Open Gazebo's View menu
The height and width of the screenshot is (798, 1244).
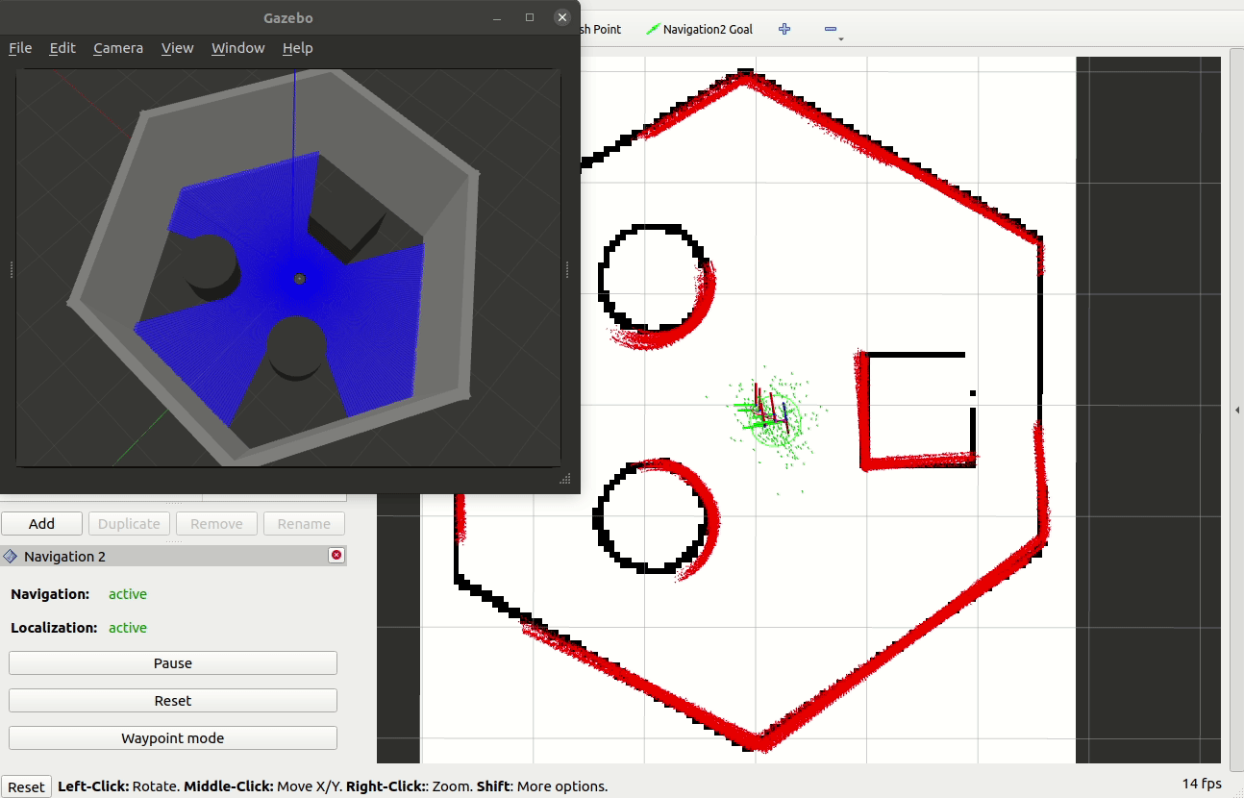177,48
